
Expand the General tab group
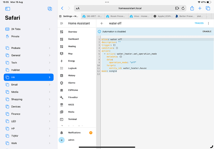(50, 55)
